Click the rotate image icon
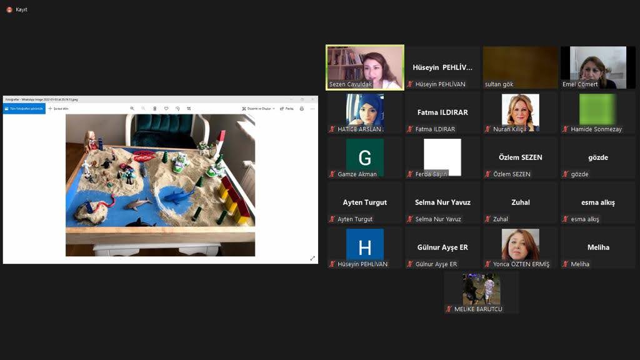The image size is (640, 360). (177, 109)
